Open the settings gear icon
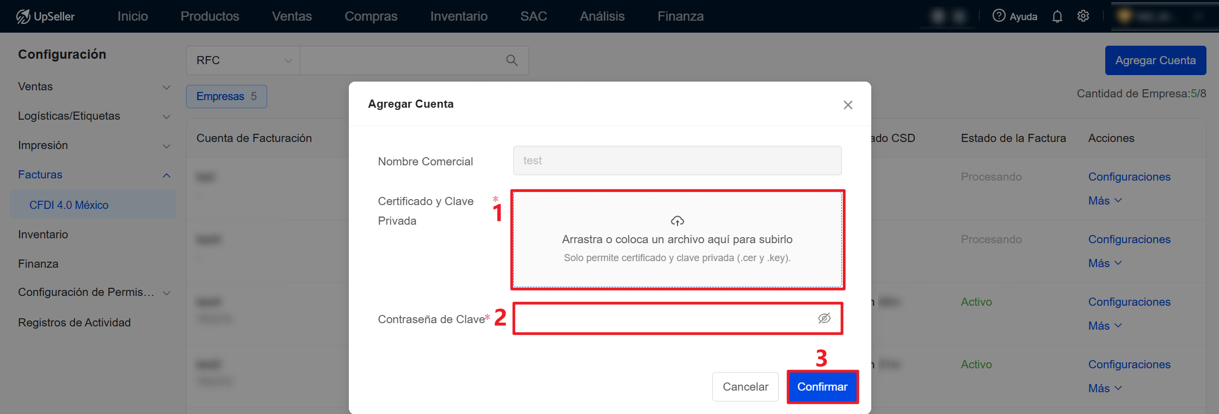Screen dimensions: 1219x414 (x=1083, y=16)
